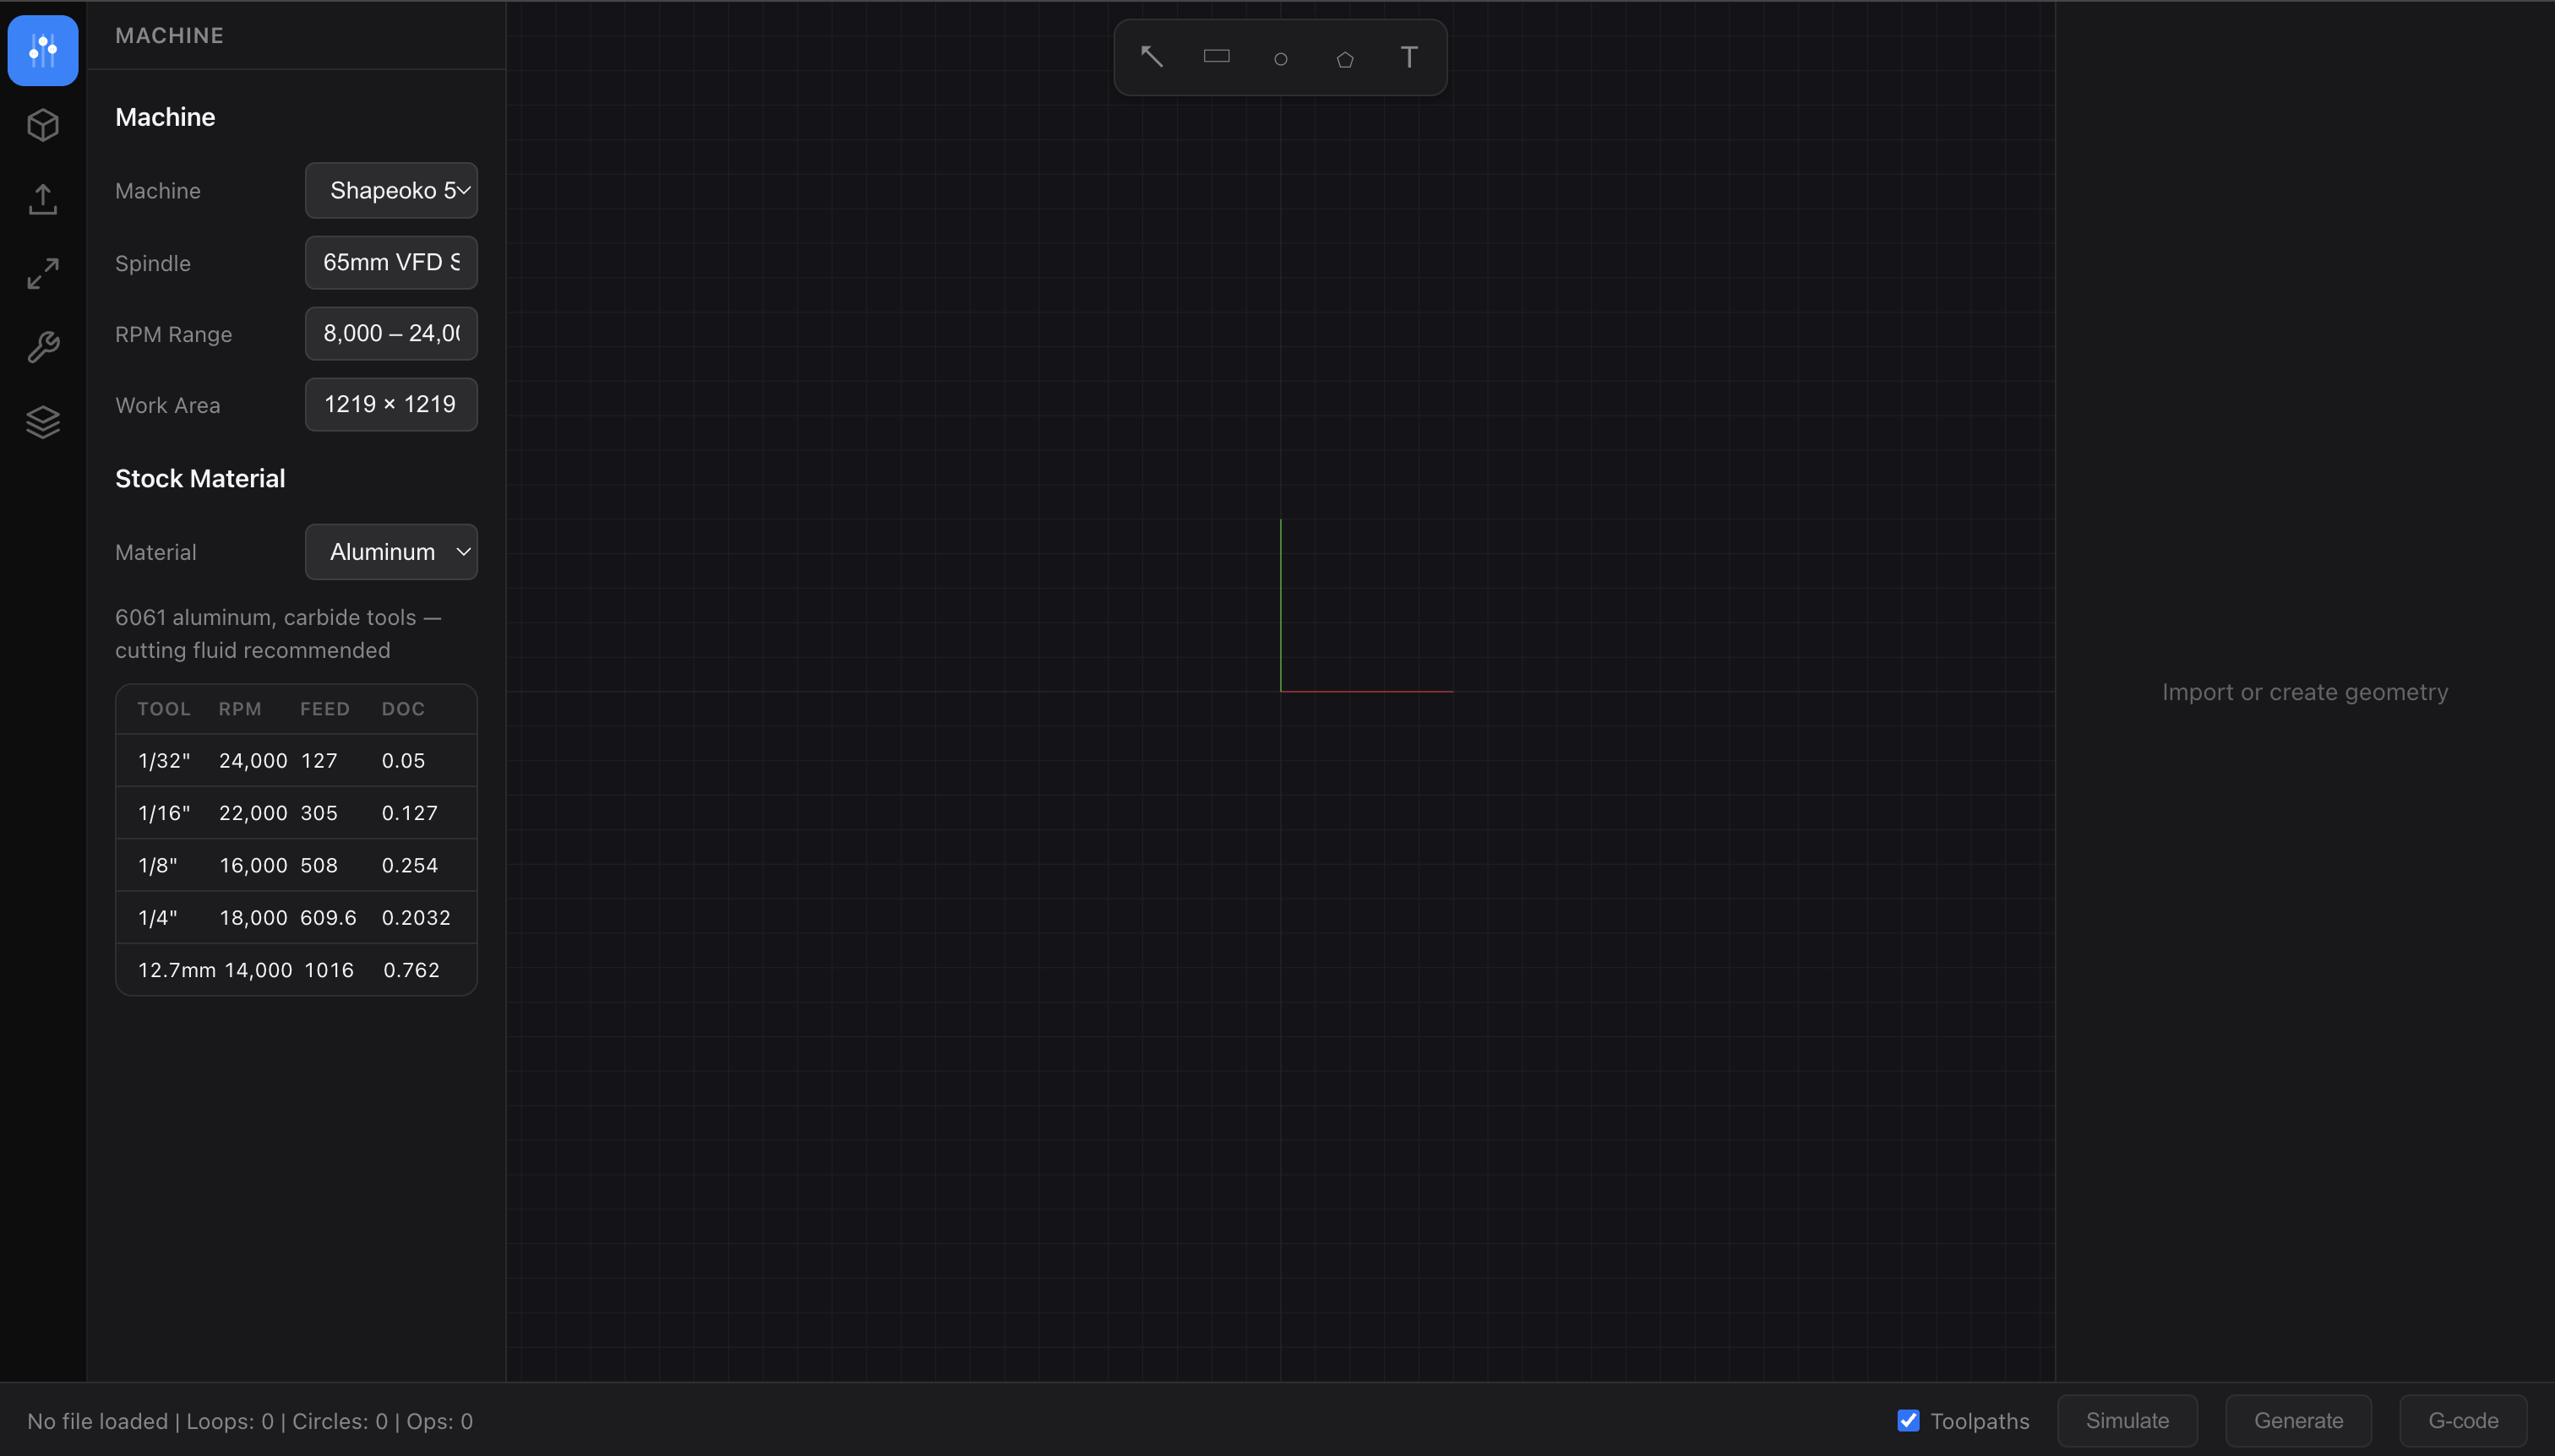Click the TOOL column header

coord(164,709)
